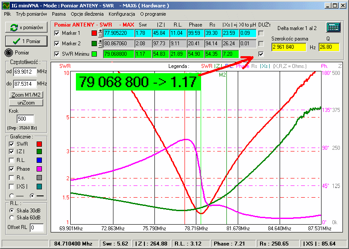The width and height of the screenshot is (349, 249).
Task: Open the Opcje śledzenia menu
Action: click(87, 14)
